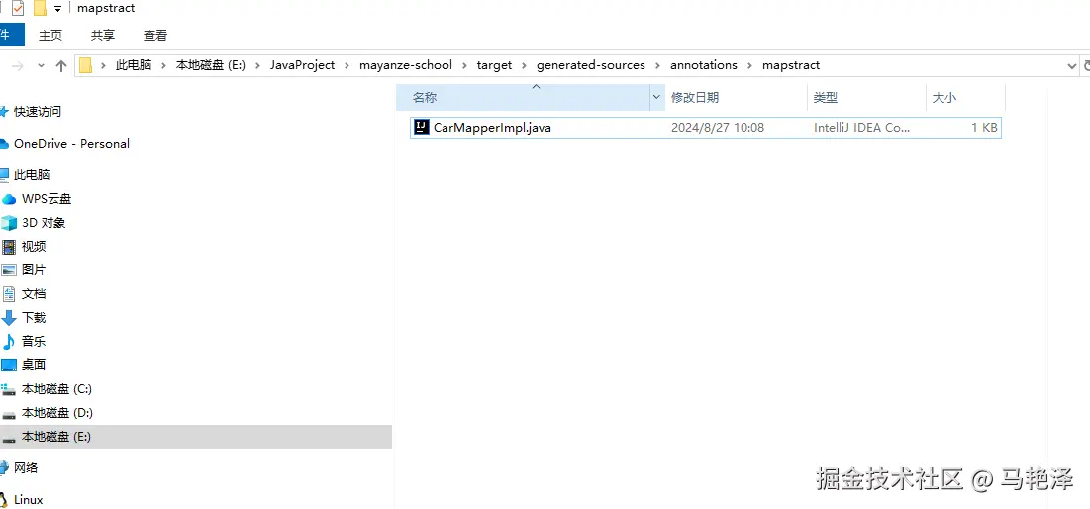Click the 桌面 desktop icon
This screenshot has height=509, width=1090.
coord(8,365)
